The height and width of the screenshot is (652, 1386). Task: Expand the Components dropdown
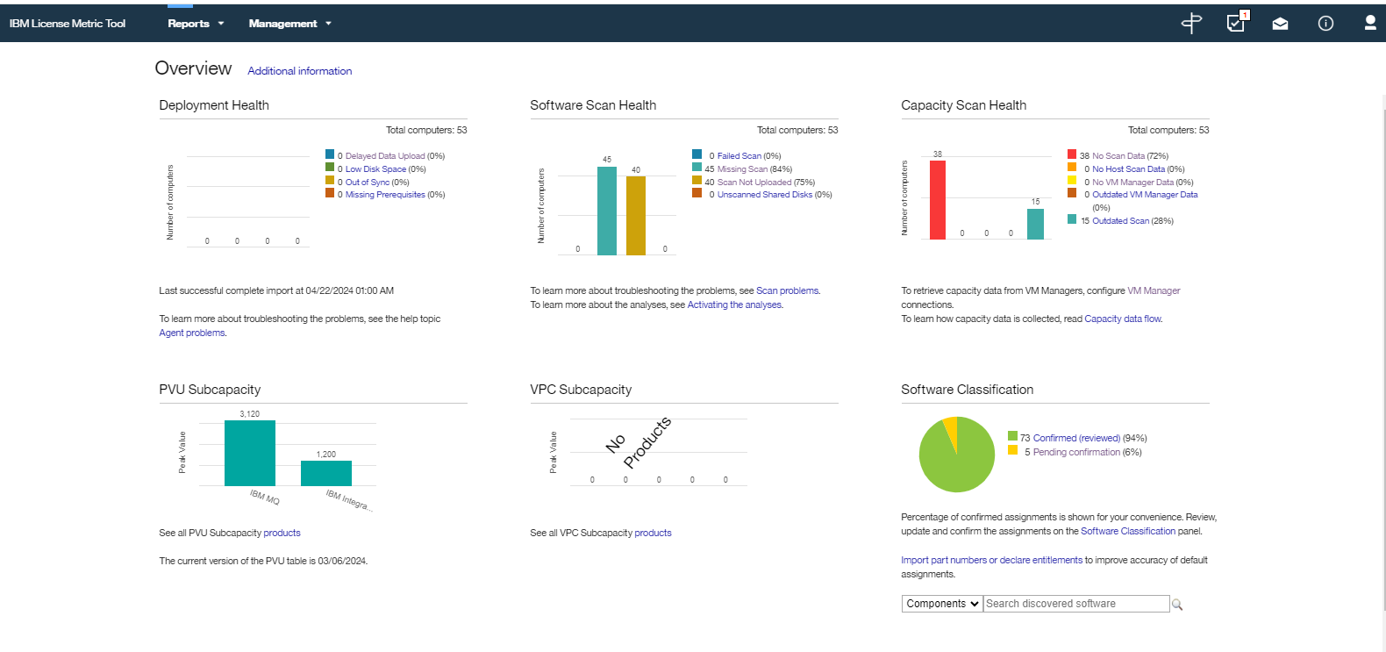(942, 604)
